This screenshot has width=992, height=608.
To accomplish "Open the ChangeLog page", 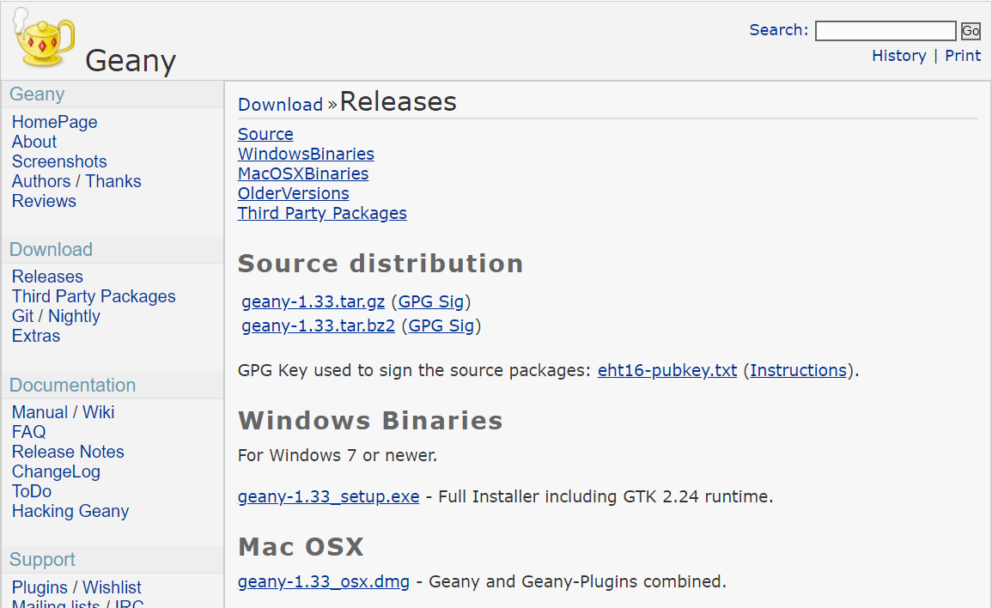I will point(57,472).
